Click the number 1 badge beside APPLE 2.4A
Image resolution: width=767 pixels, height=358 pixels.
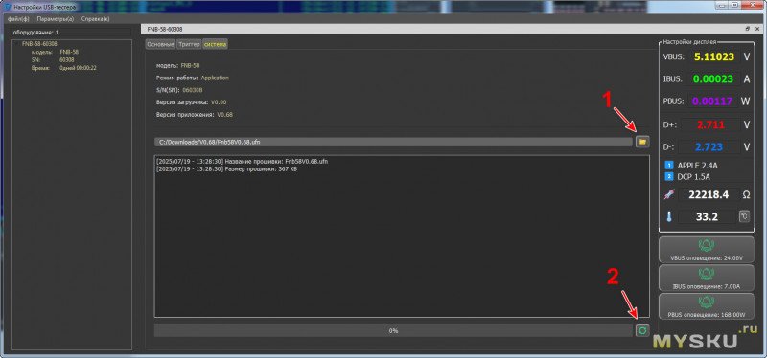pyautogui.click(x=668, y=165)
